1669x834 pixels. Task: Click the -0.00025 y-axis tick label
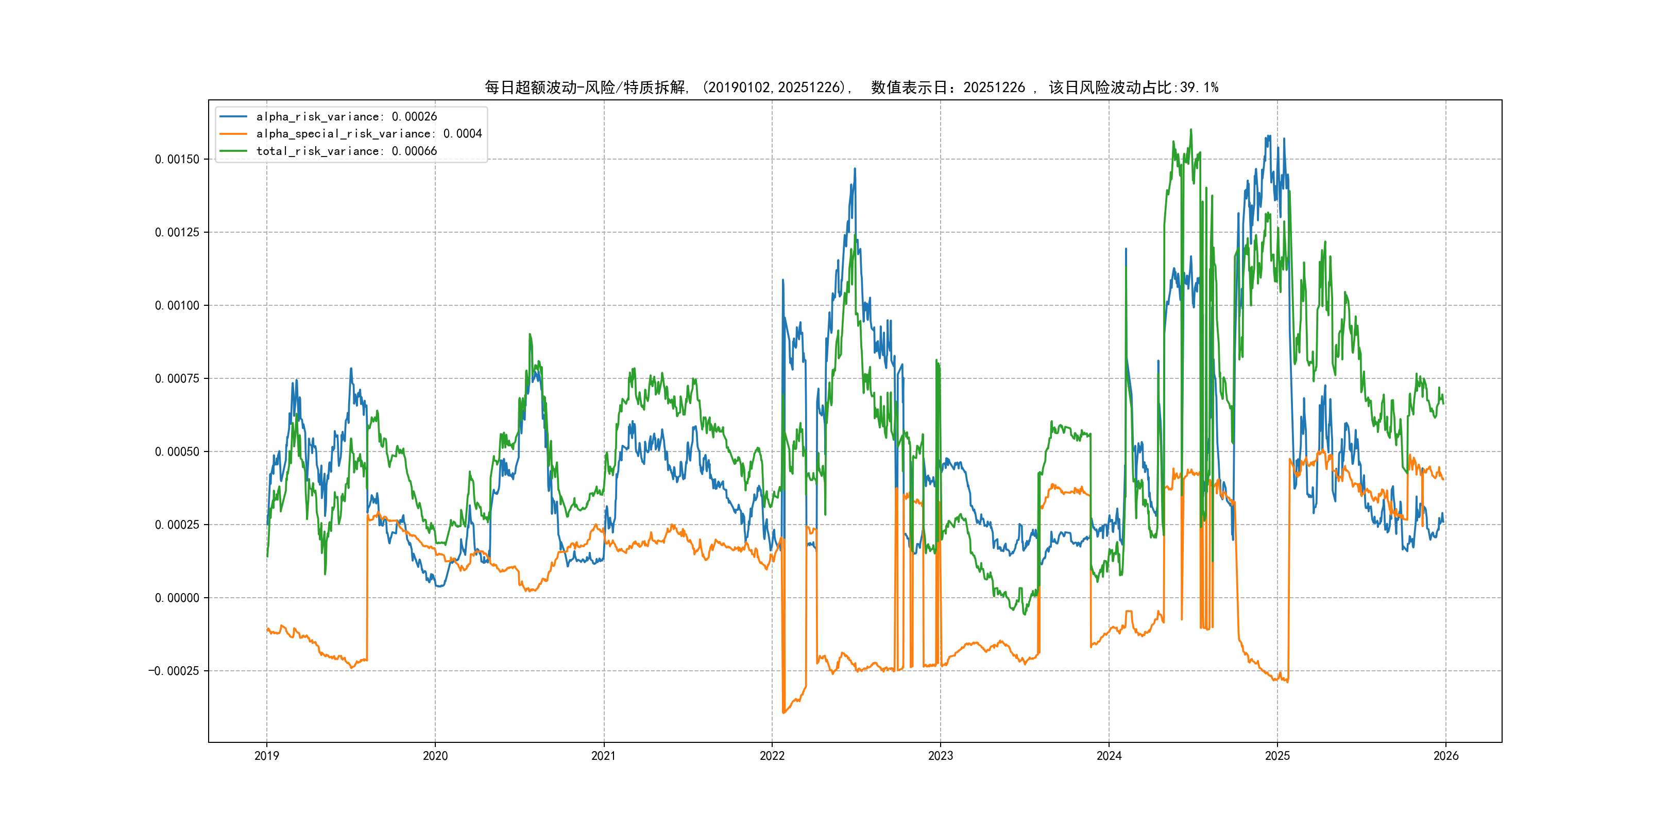pos(174,671)
